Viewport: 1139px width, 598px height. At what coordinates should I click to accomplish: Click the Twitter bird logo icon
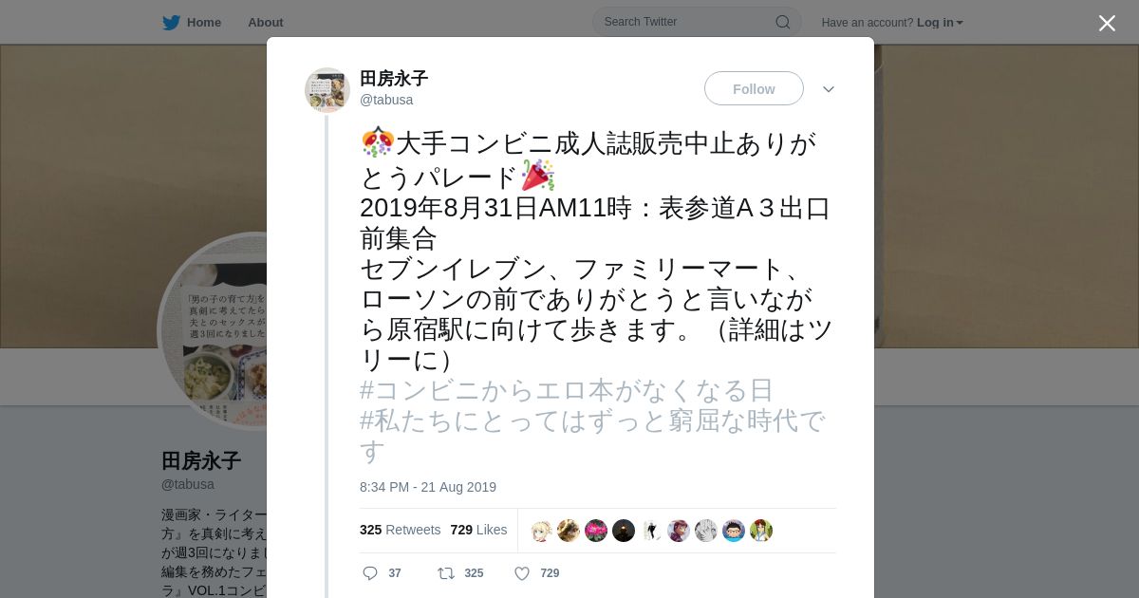coord(171,22)
